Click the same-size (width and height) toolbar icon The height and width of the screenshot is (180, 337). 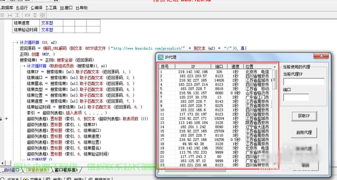(42, 15)
